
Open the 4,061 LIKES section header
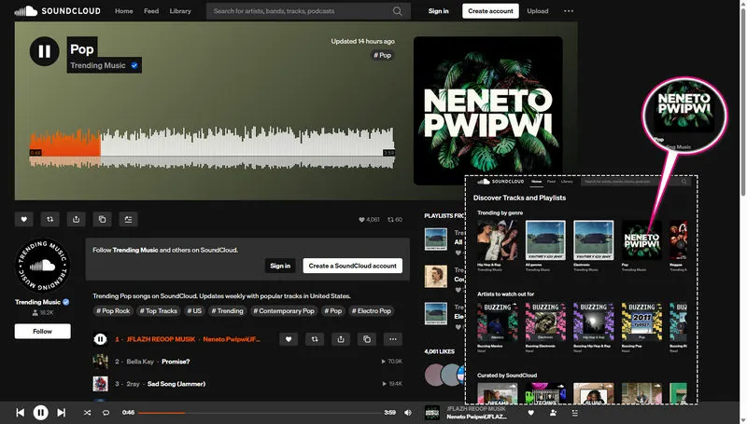point(439,351)
